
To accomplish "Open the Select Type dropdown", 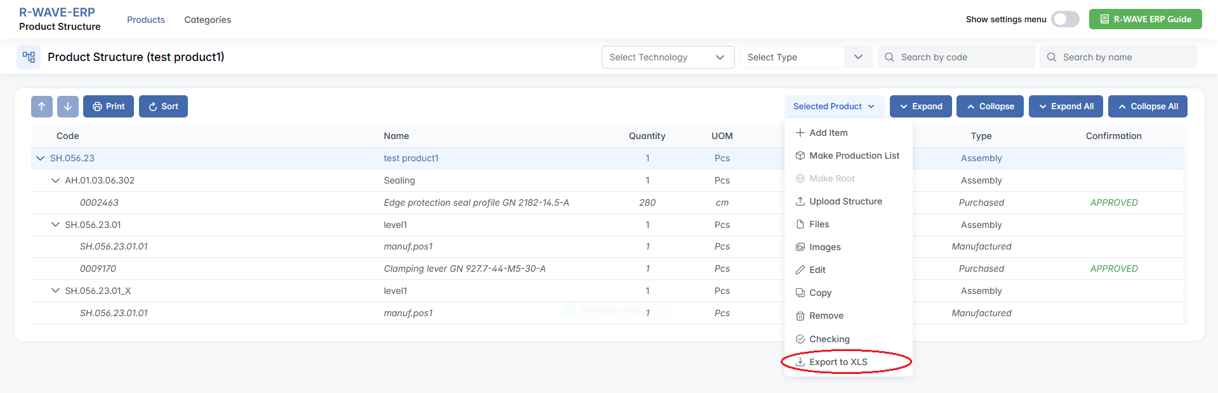I will click(x=805, y=57).
